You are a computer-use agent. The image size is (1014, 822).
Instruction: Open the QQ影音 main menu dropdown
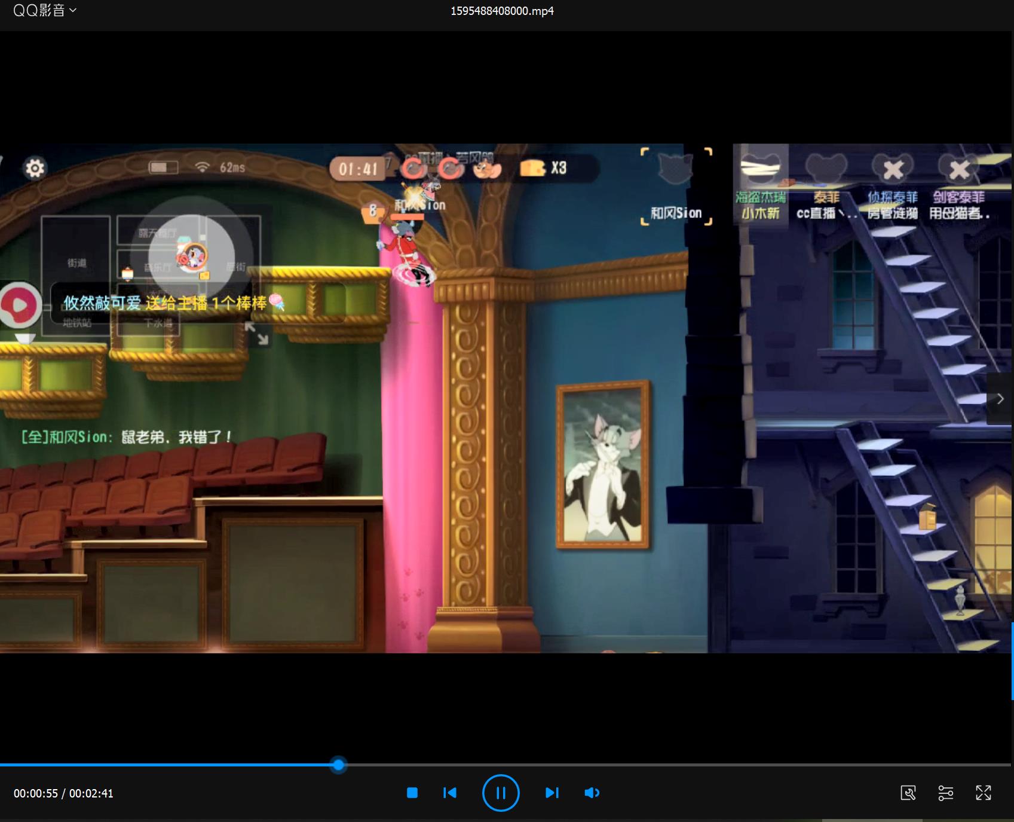(45, 10)
